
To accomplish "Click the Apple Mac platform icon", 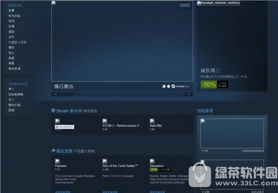I will pyautogui.click(x=169, y=86).
